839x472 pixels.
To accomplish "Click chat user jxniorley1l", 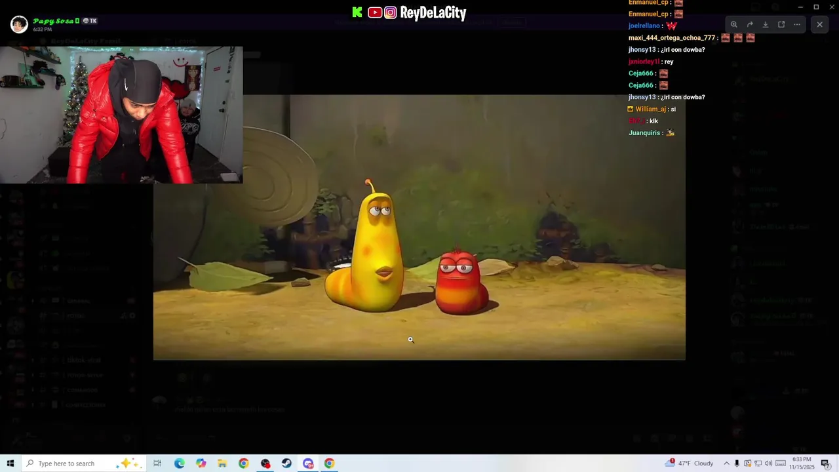I will 644,62.
